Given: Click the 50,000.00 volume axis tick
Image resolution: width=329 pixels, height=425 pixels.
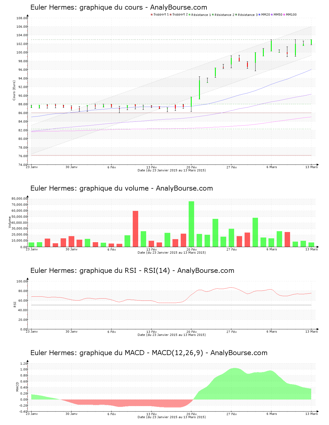Looking at the screenshot, I should pos(19,217).
